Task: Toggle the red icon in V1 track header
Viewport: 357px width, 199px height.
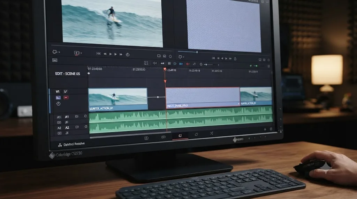Action: coord(66,97)
